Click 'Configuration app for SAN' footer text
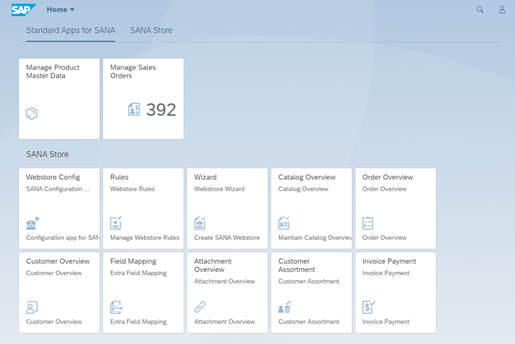 pos(62,238)
